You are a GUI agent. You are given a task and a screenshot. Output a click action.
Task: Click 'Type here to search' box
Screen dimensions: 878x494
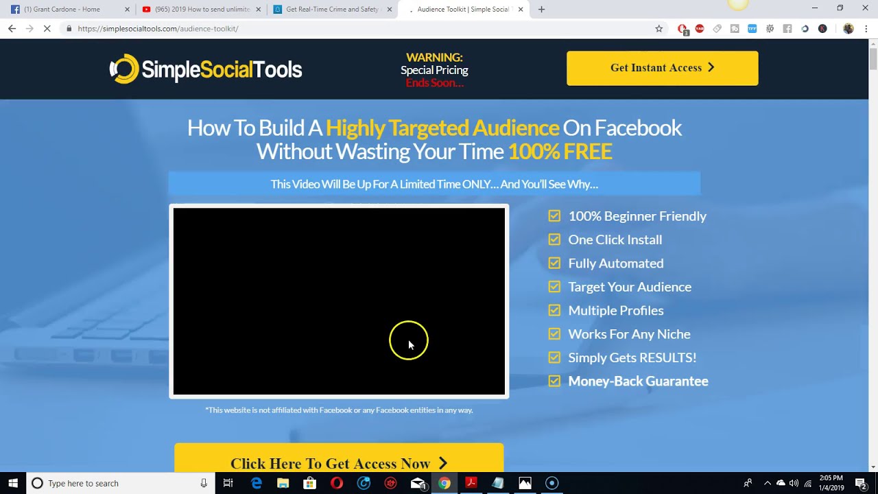point(120,483)
